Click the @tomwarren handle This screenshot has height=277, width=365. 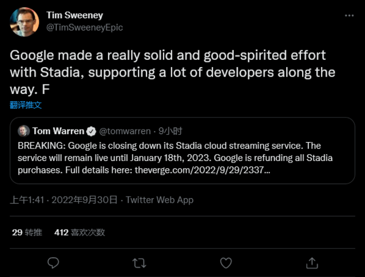point(125,131)
